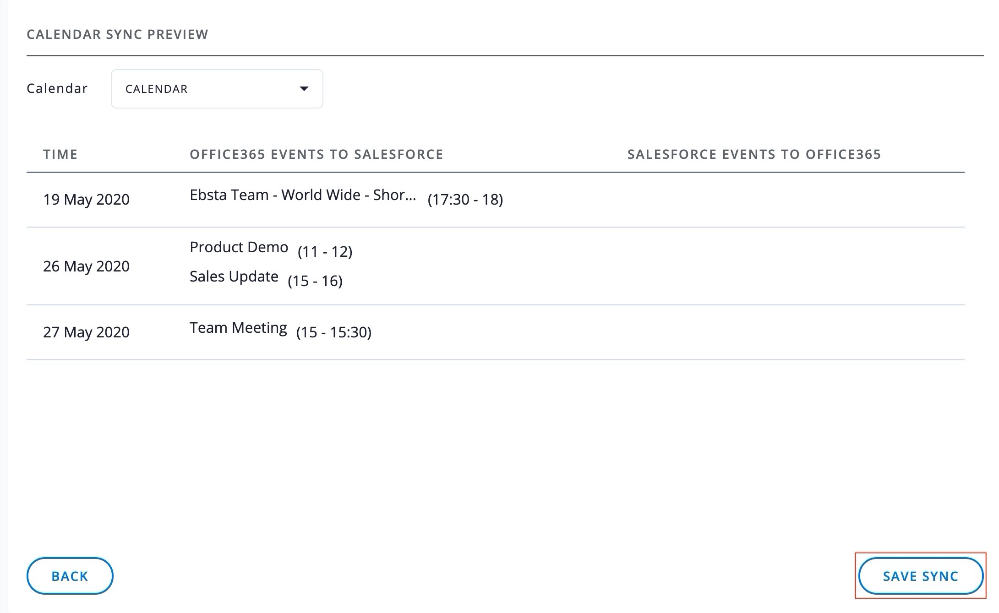This screenshot has width=999, height=613.
Task: Click the 19 May 2020 date
Action: coord(86,200)
